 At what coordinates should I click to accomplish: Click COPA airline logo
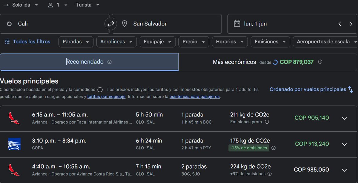tap(14, 144)
